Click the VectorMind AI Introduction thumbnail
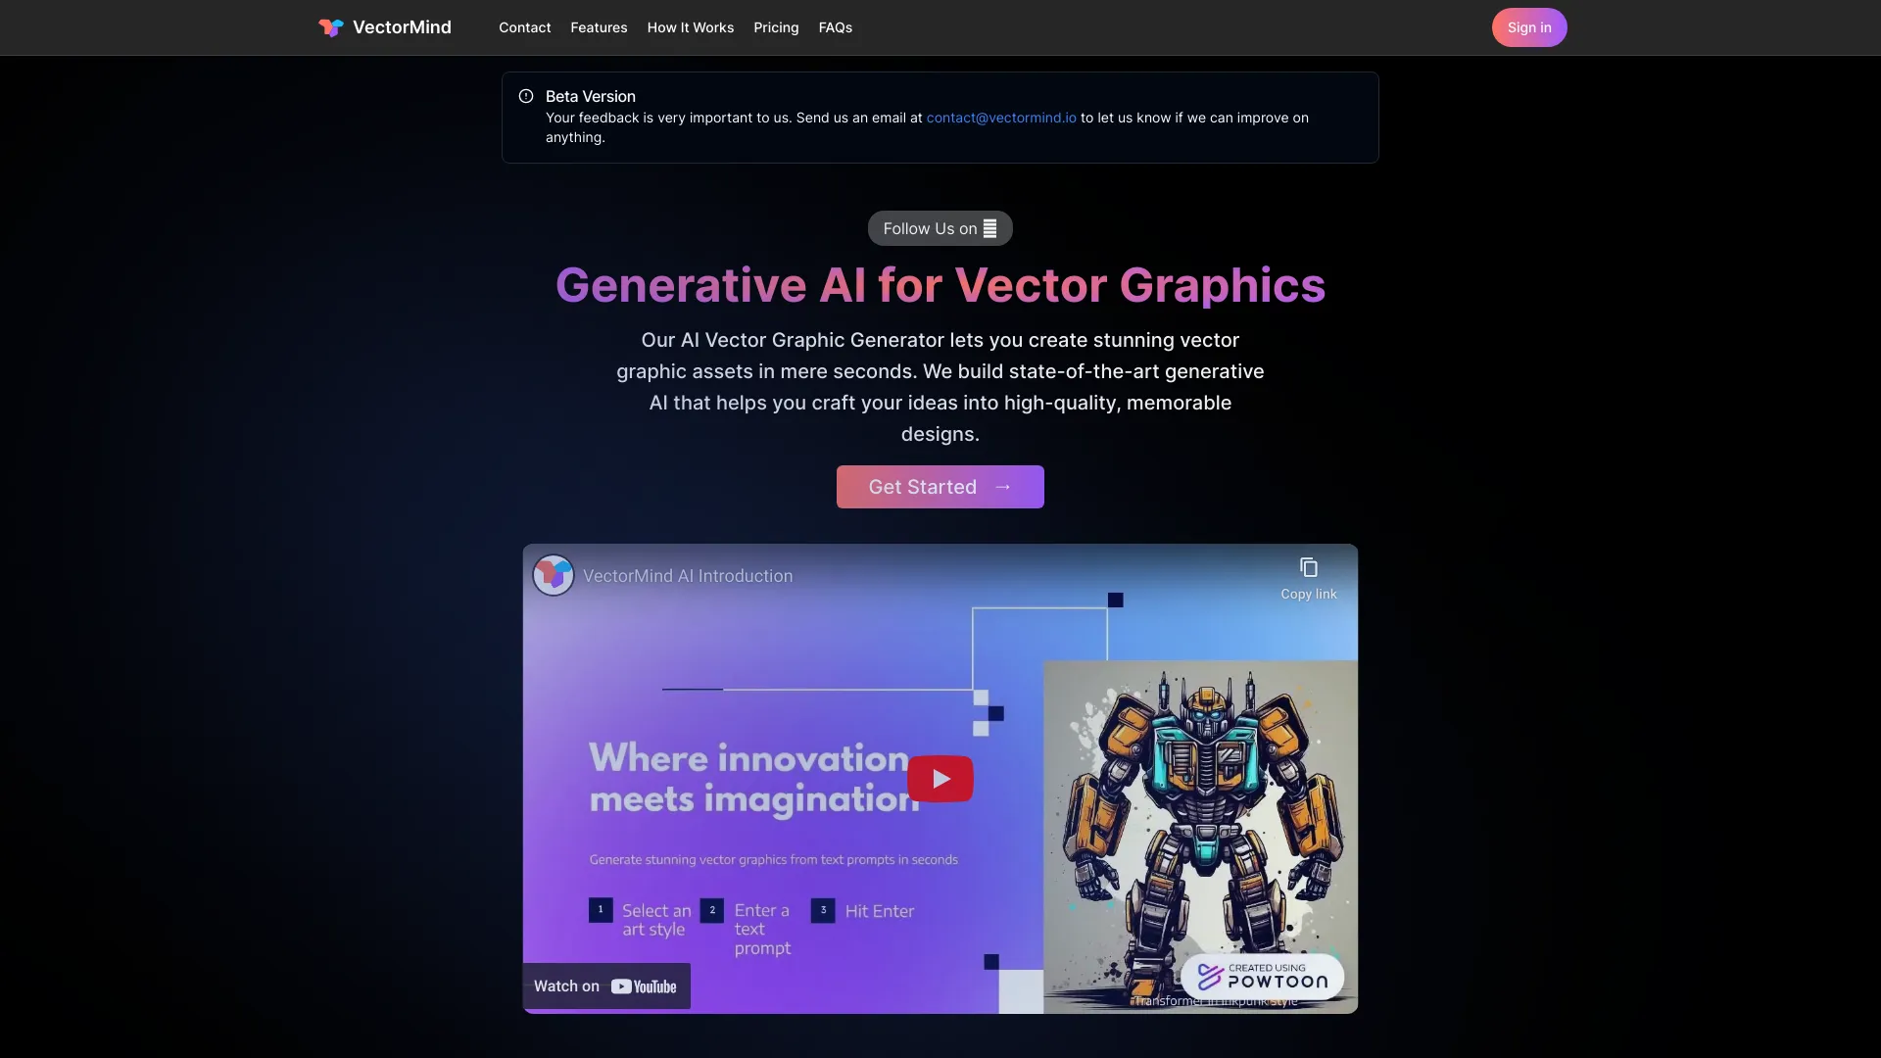Screen dimensions: 1881x1058 tap(940, 778)
